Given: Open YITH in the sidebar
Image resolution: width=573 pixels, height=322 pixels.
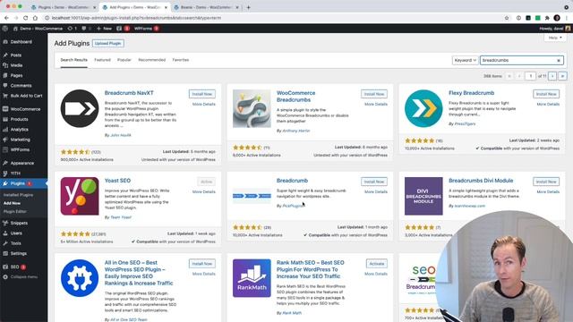Looking at the screenshot, I should pos(15,174).
